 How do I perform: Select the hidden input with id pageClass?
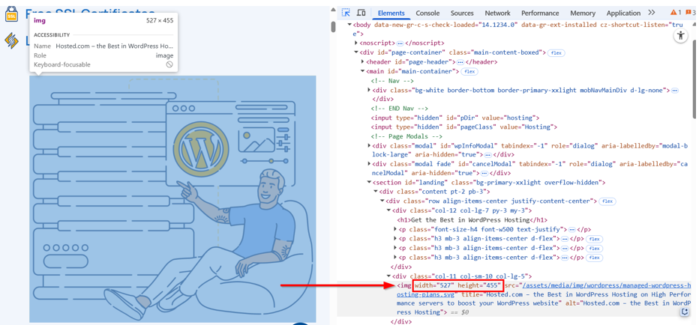point(464,127)
